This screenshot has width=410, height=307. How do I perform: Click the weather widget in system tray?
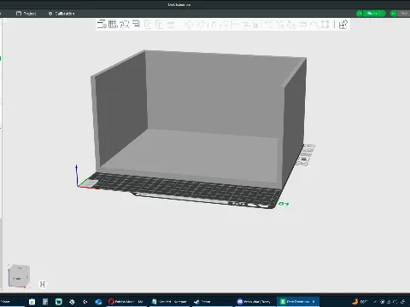360,301
